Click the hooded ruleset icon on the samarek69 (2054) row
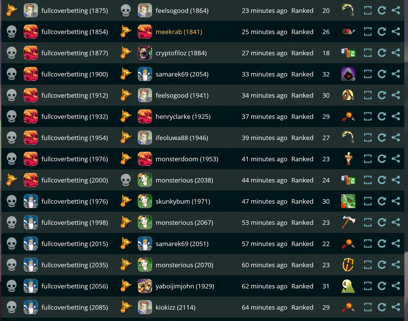 [348, 74]
